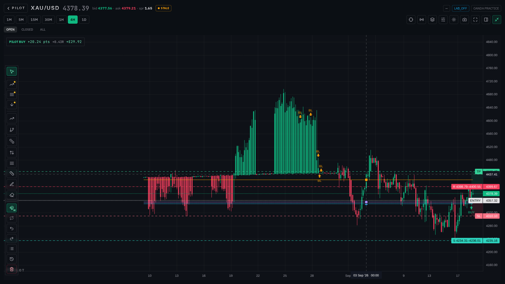Viewport: 505px width, 284px height.
Task: Take a chart snapshot with camera icon
Action: pyautogui.click(x=465, y=20)
